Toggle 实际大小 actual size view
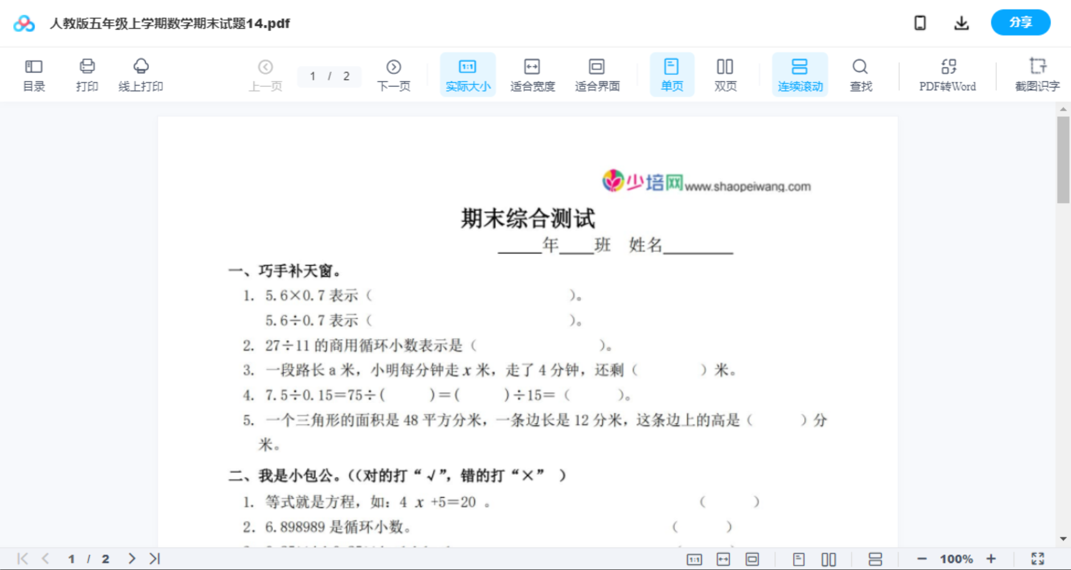 point(468,74)
